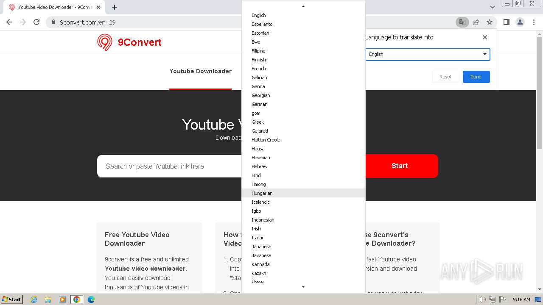
Task: Select Irish from the list
Action: (x=303, y=229)
